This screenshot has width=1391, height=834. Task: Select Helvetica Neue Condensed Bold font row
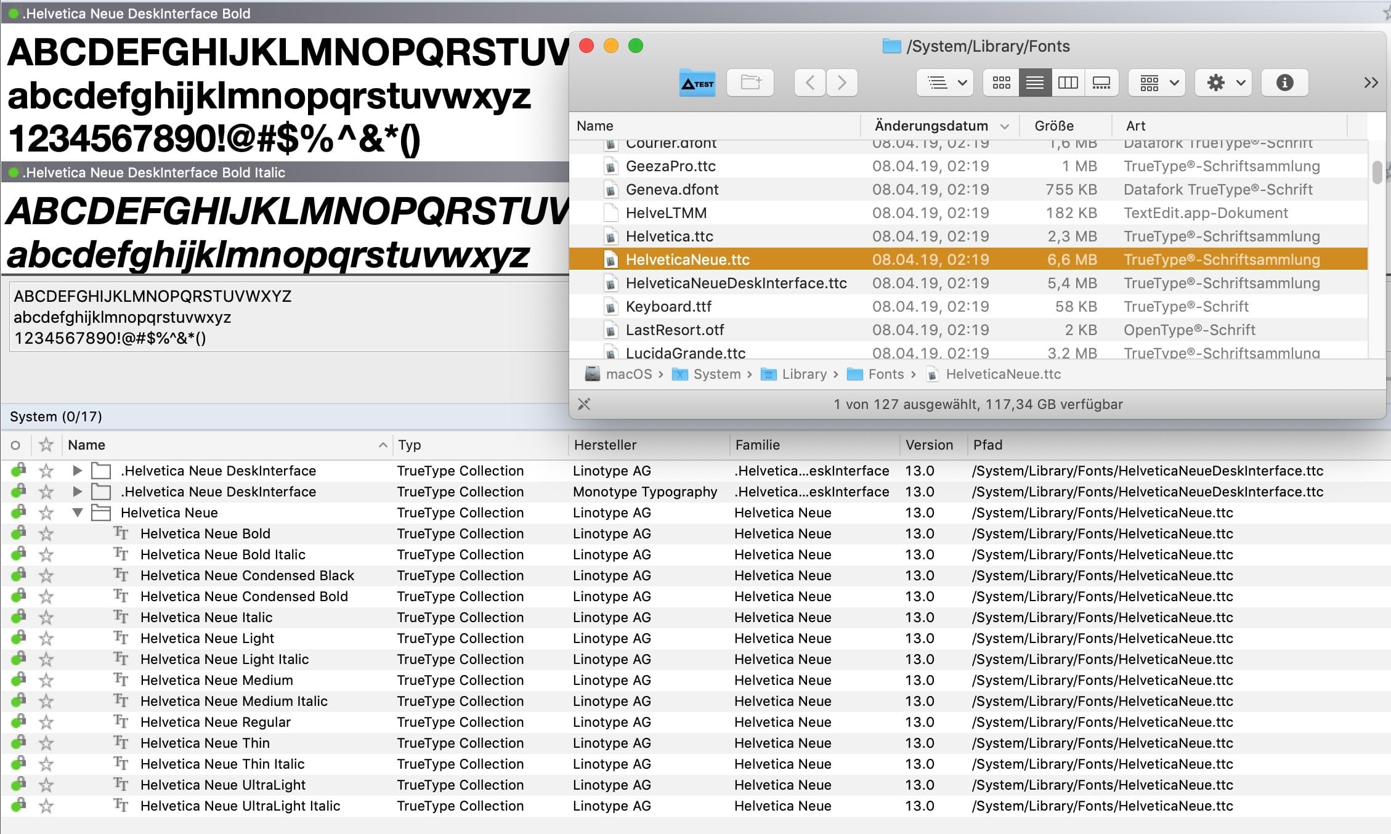pyautogui.click(x=695, y=596)
